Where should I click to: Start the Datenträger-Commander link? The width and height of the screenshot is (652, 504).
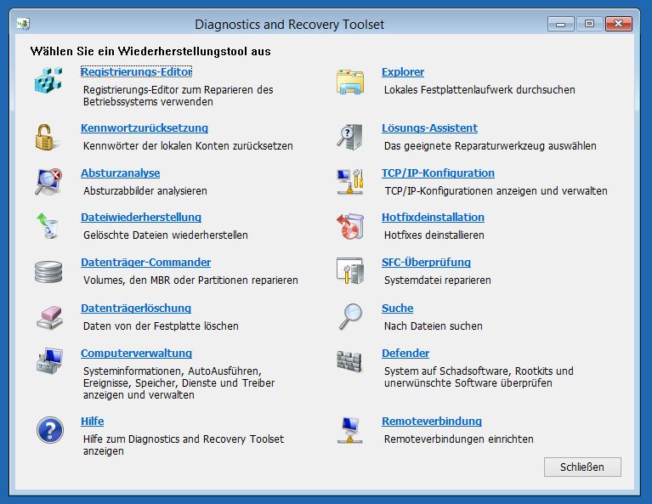coord(145,262)
